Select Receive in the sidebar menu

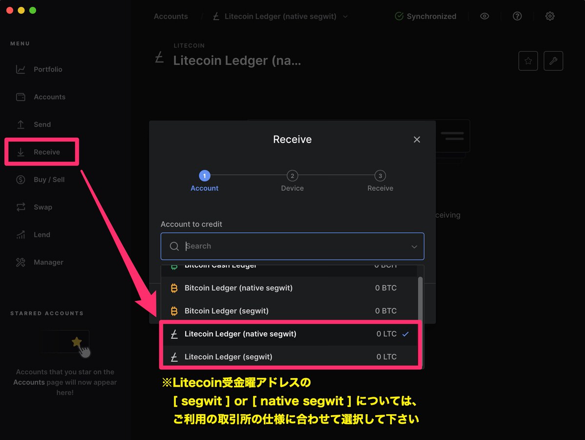click(x=38, y=152)
